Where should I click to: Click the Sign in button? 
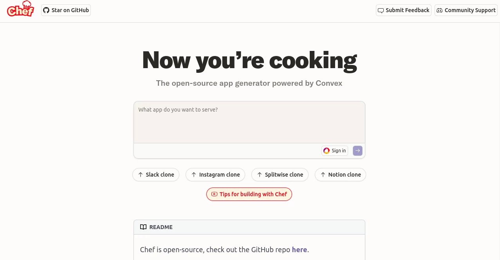click(x=334, y=151)
